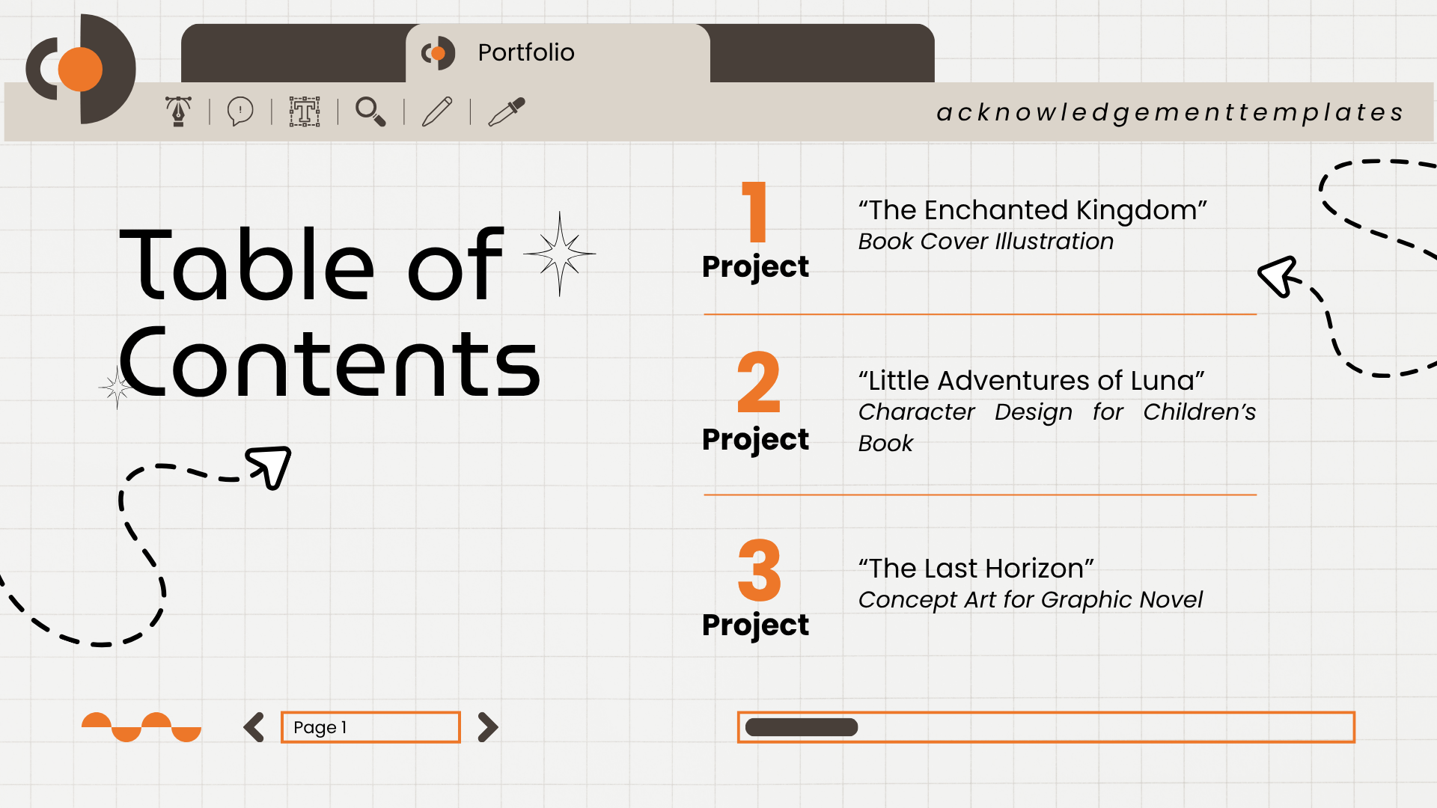Open "The Enchanted Kingdom" entry
This screenshot has height=808, width=1437.
click(x=1033, y=210)
